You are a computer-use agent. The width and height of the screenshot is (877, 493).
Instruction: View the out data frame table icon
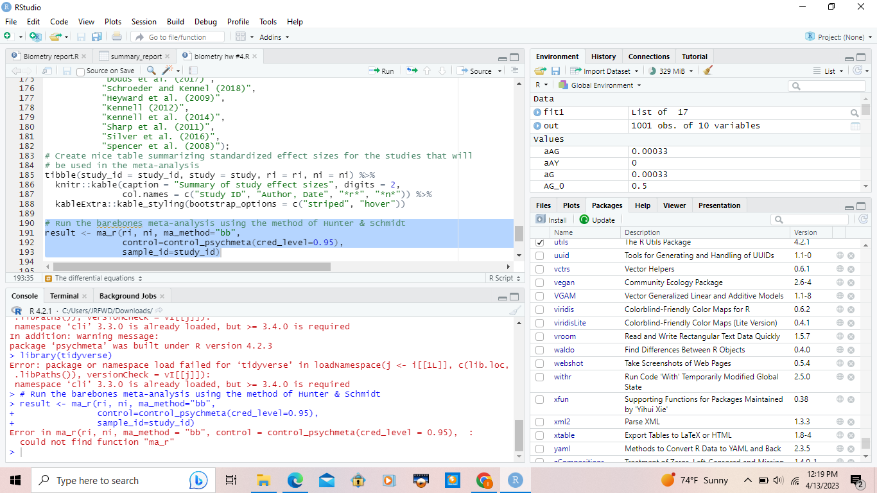click(855, 126)
